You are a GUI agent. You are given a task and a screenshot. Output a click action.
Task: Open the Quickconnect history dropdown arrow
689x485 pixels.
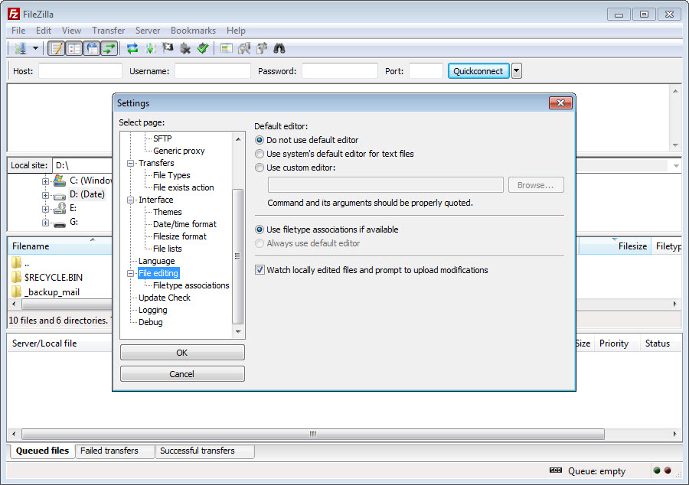517,70
